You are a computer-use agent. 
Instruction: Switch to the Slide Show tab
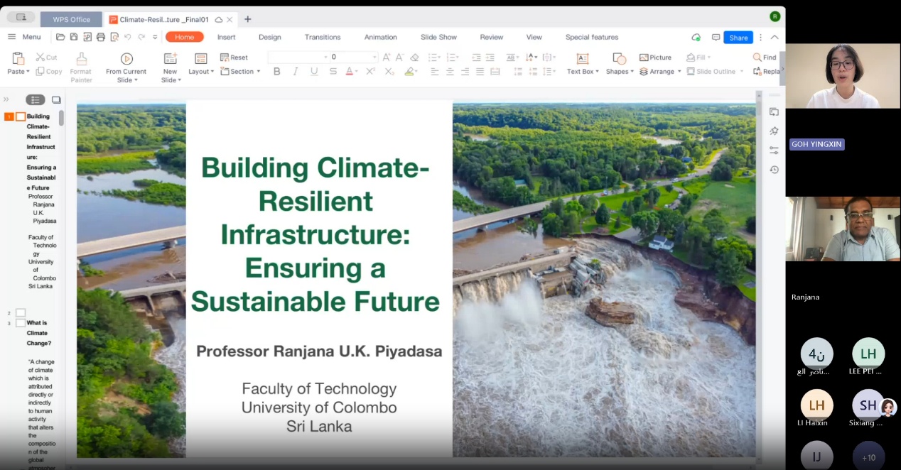coord(438,37)
